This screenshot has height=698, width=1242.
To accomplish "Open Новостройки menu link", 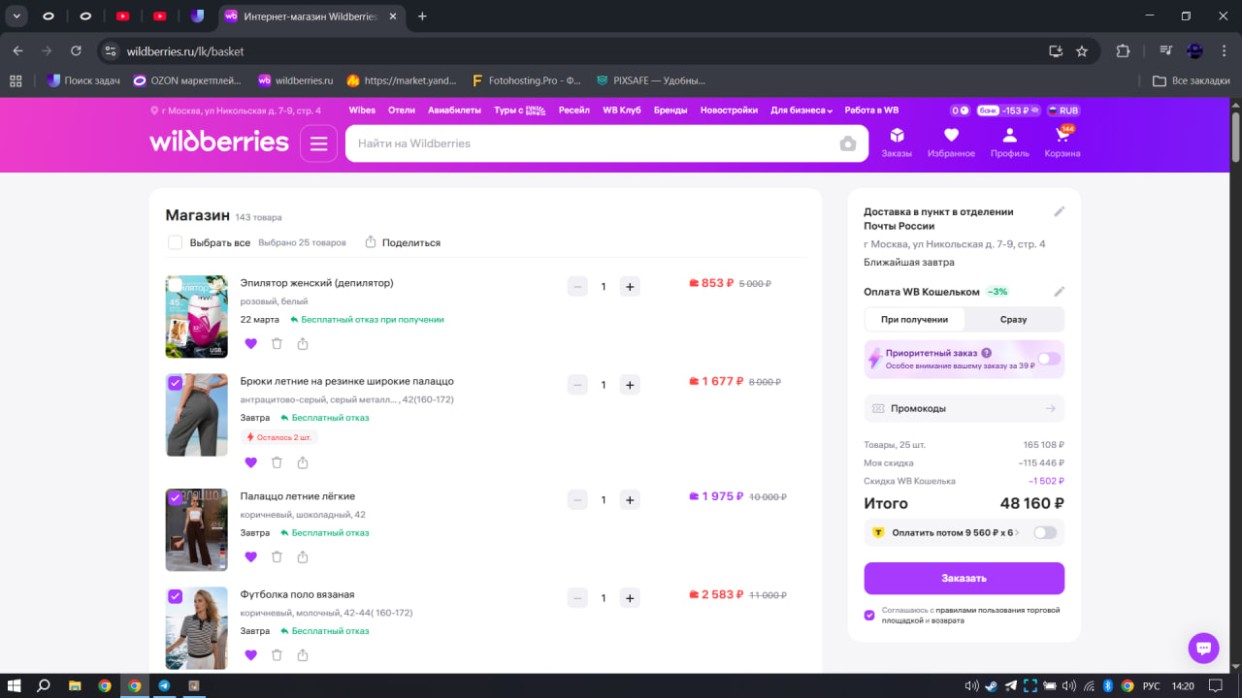I will [x=729, y=111].
